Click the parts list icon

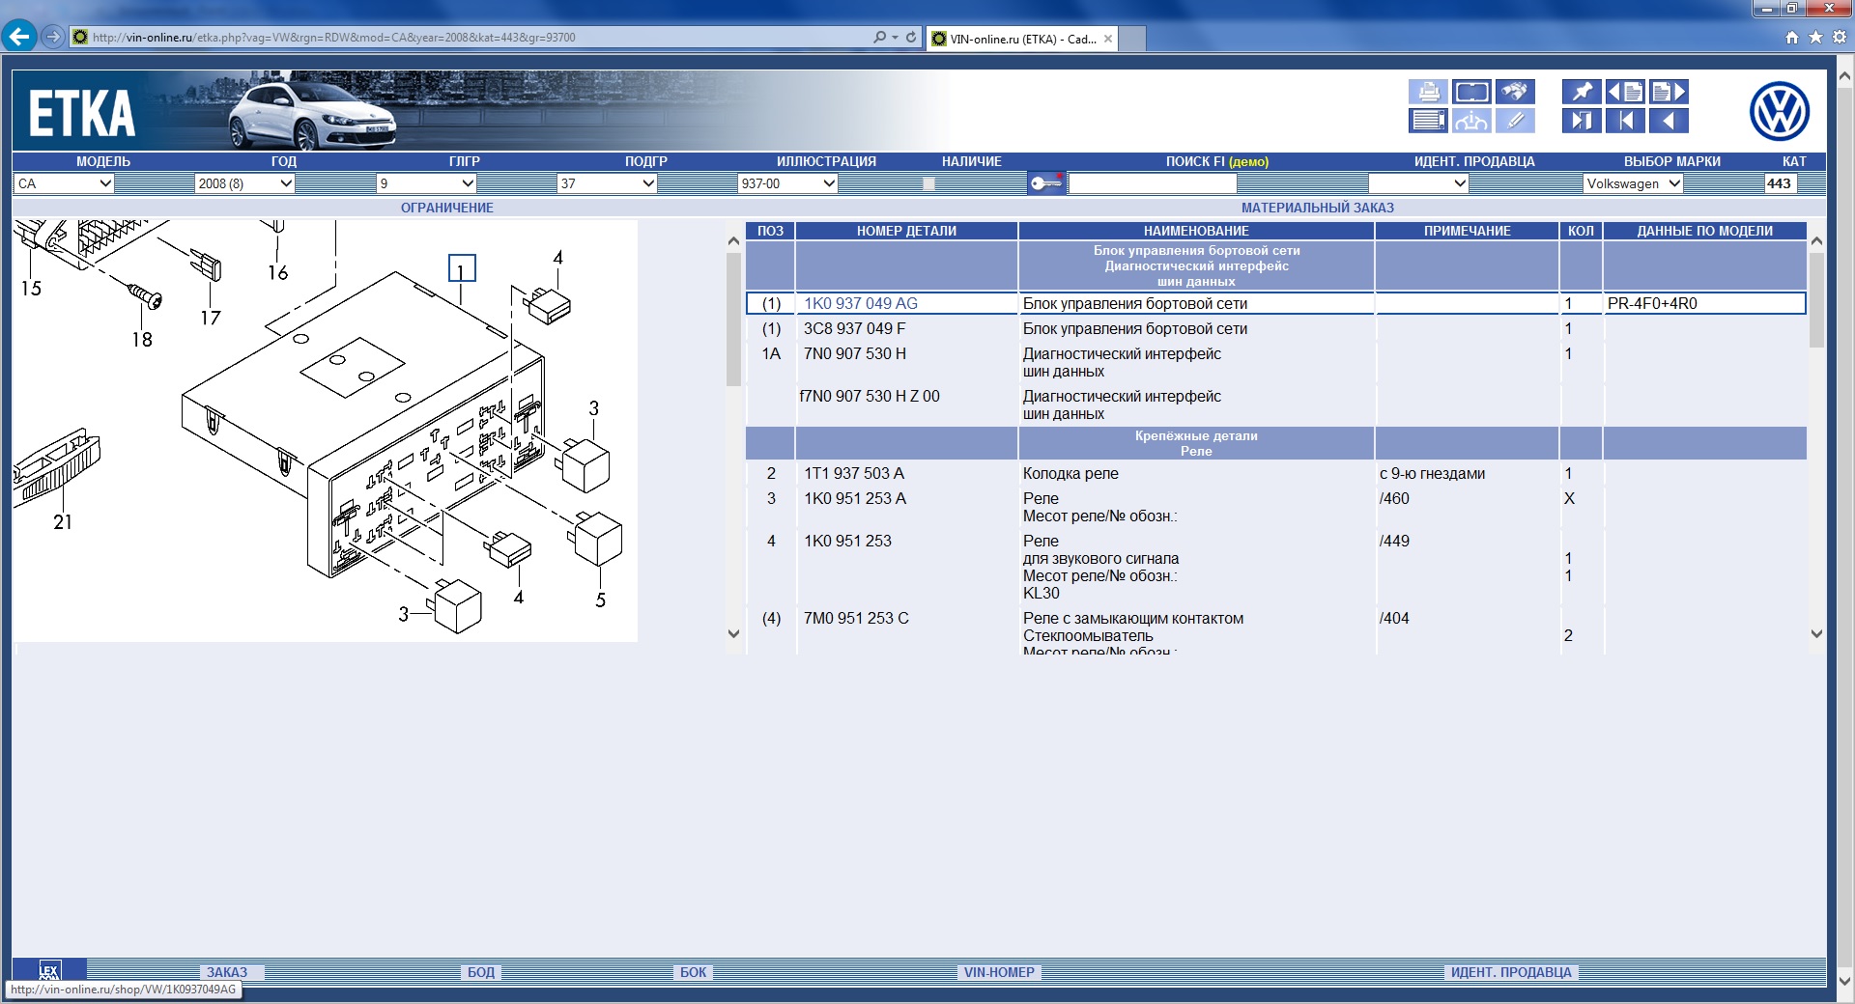(x=1428, y=121)
